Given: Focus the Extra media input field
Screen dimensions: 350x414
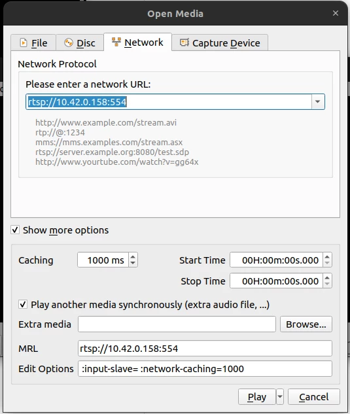Looking at the screenshot, I should click(177, 324).
